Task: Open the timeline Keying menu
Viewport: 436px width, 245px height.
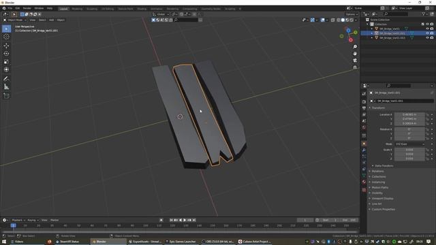Action: click(33, 220)
